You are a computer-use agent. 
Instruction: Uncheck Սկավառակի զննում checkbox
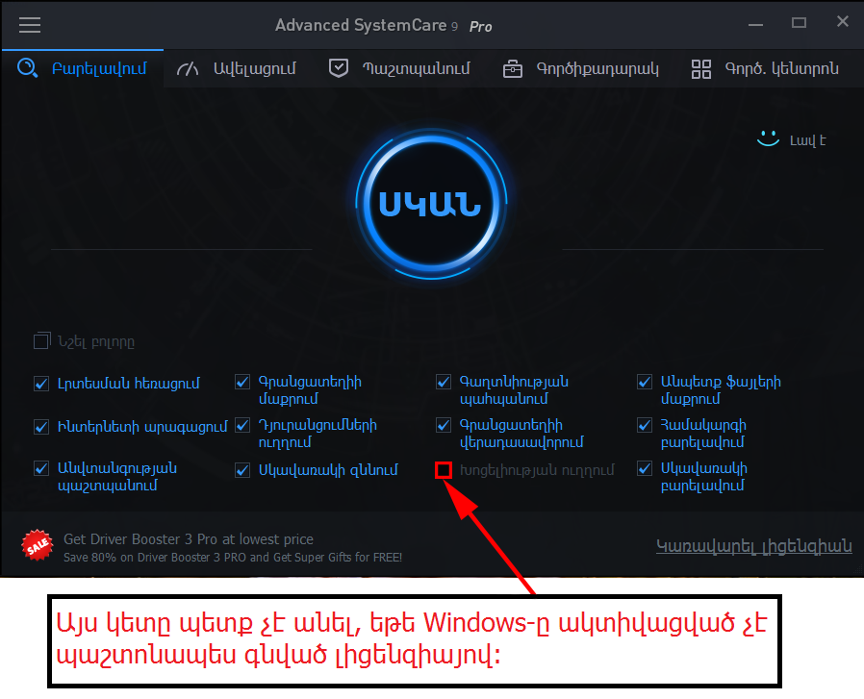[242, 470]
